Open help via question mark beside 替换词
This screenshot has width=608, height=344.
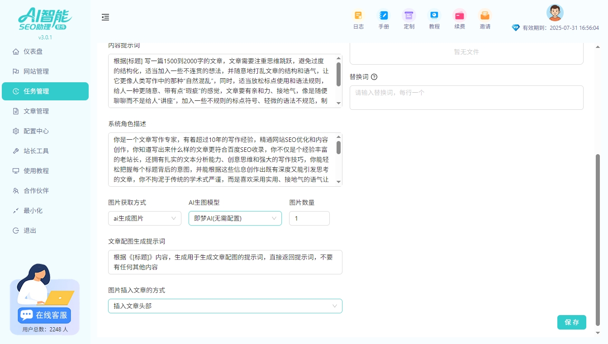(373, 76)
